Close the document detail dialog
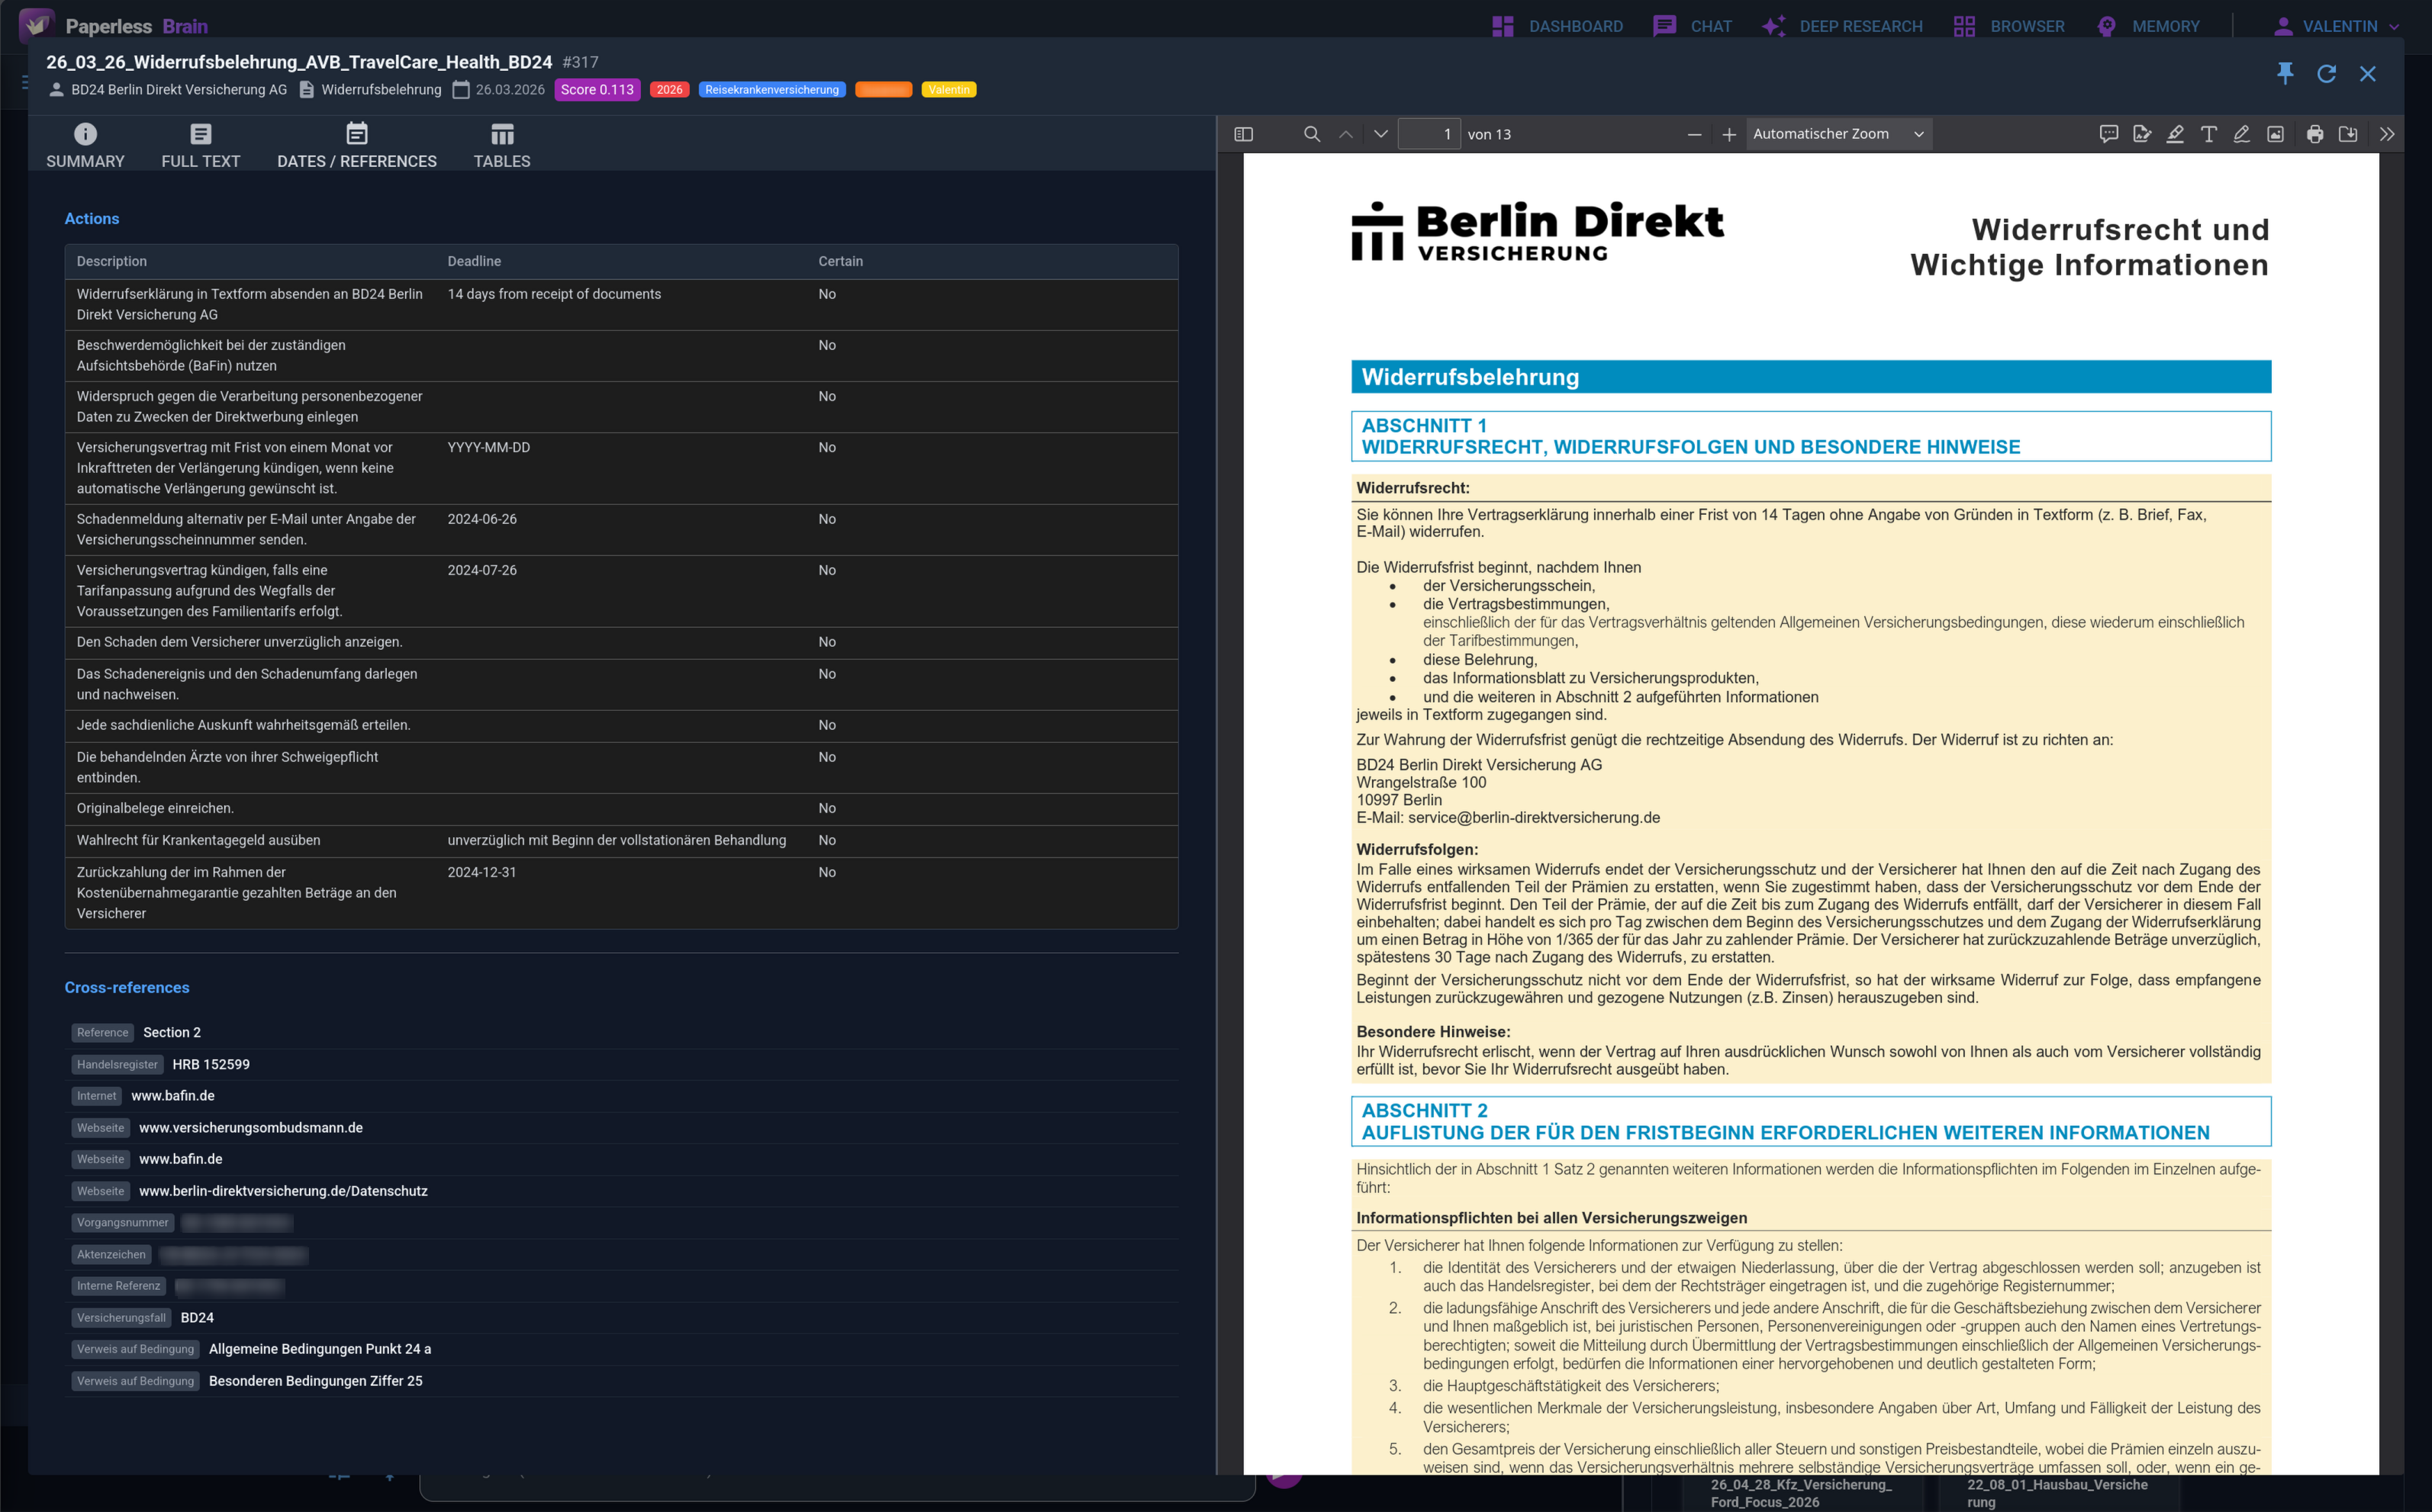This screenshot has width=2432, height=1512. tap(2367, 73)
